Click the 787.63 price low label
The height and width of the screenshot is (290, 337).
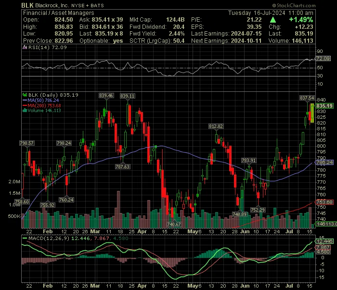(122, 166)
